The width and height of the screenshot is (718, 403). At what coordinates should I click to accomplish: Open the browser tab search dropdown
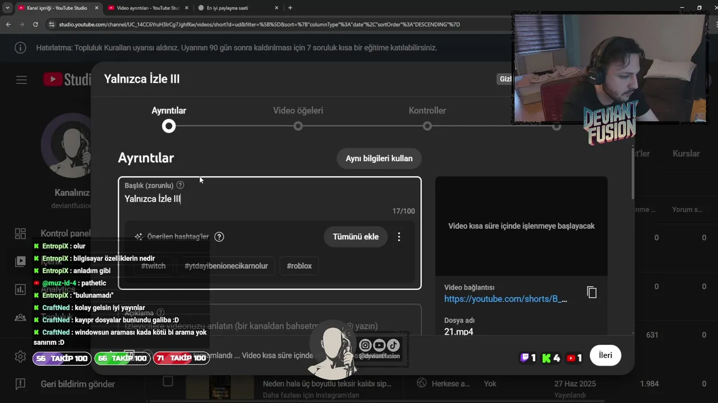coord(7,8)
